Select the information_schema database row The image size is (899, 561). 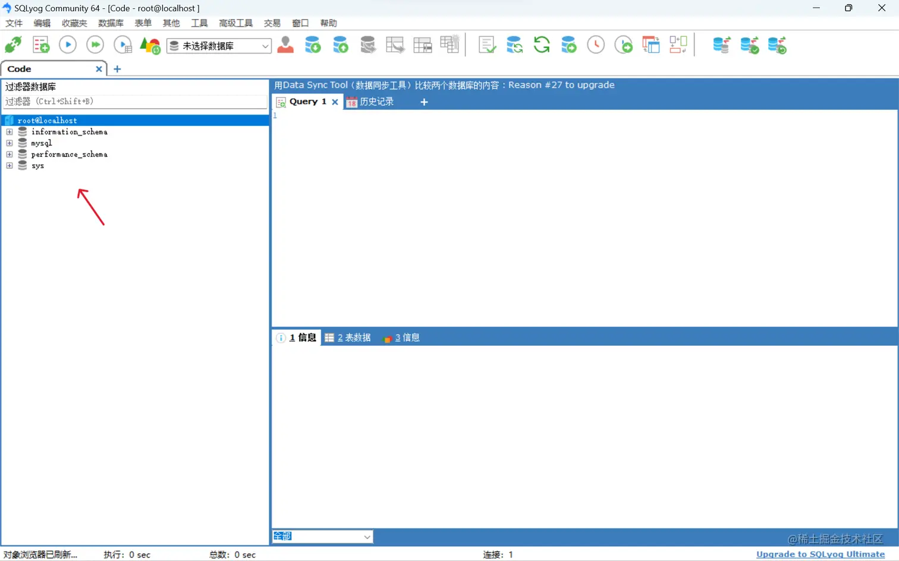click(x=69, y=132)
